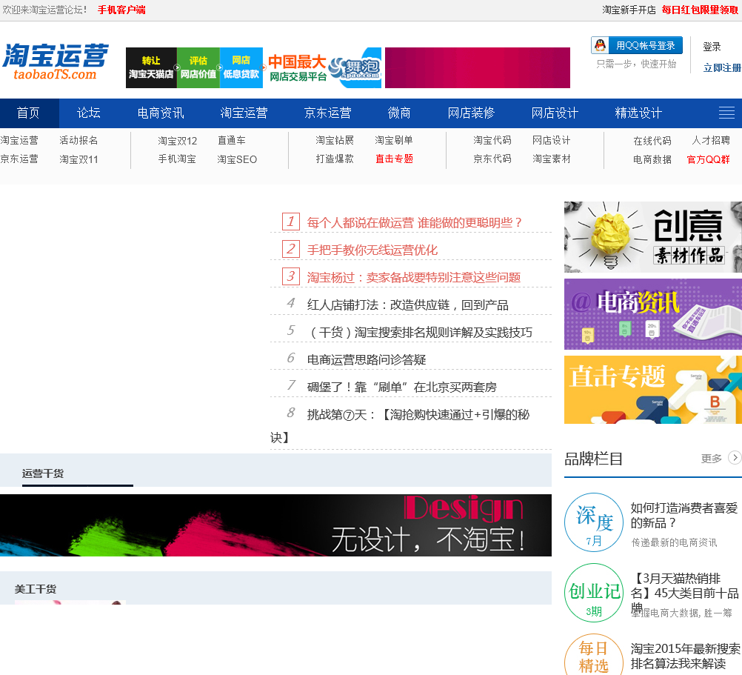Screen dimensions: 742x675
Task: Open article 手把手教你无线运营优化
Action: coord(372,250)
